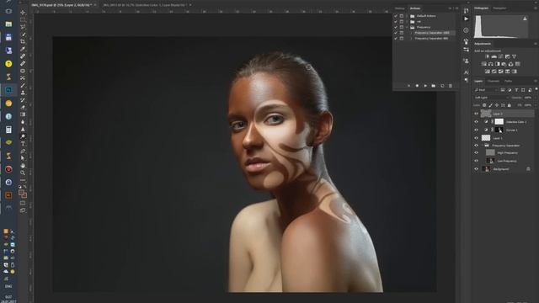The height and width of the screenshot is (303, 539).
Task: Begin recording an action
Action: (417, 86)
